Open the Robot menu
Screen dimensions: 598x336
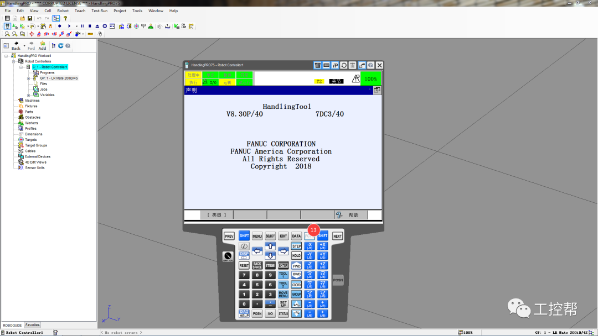coord(63,11)
